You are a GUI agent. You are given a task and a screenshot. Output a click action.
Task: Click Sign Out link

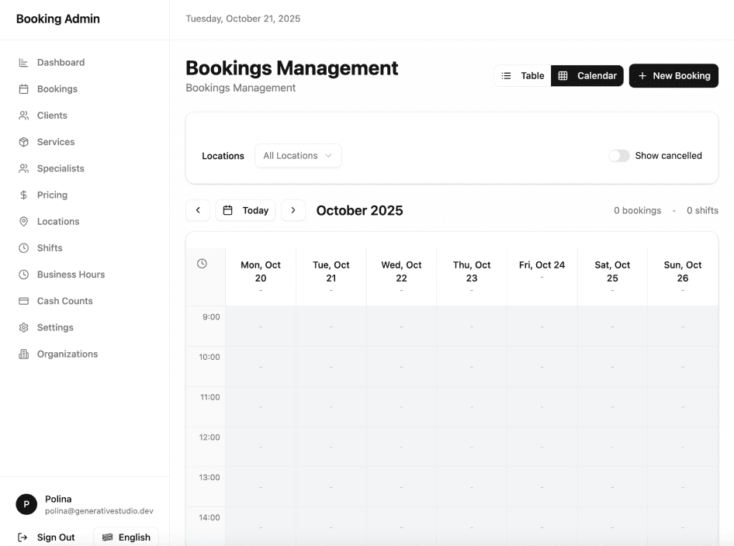[x=56, y=537]
